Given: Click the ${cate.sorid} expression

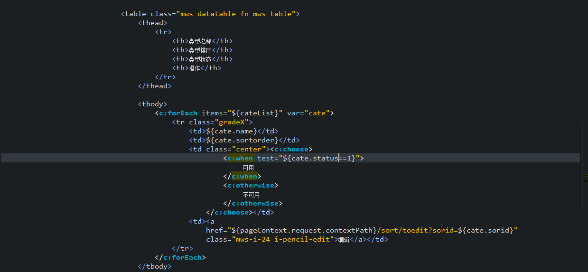Looking at the screenshot, I should pos(486,230).
